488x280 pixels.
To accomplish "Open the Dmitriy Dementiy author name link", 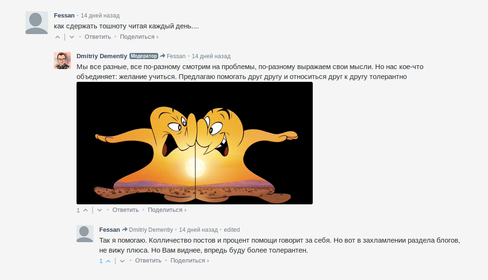I will tap(102, 56).
